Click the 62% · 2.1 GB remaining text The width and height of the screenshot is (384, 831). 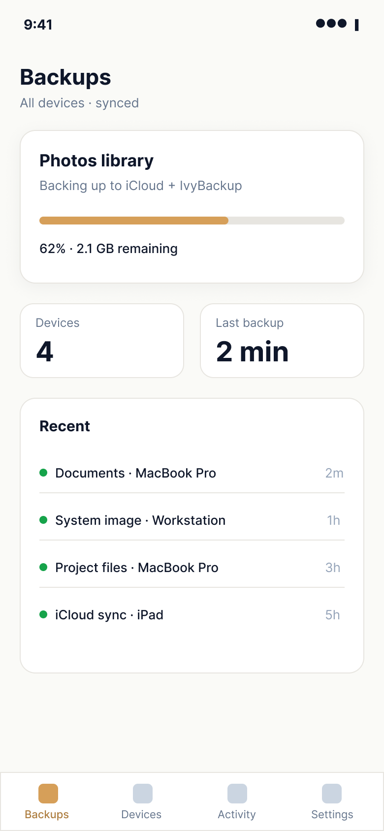(x=108, y=249)
